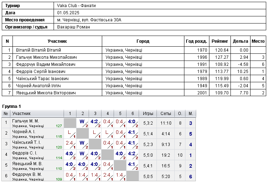The width and height of the screenshot is (268, 183).
Task: Click the 'Год рожд.' column header
Action: click(x=197, y=41)
